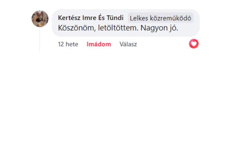
Task: Click the word közreműködő in the badge
Action: (x=170, y=18)
